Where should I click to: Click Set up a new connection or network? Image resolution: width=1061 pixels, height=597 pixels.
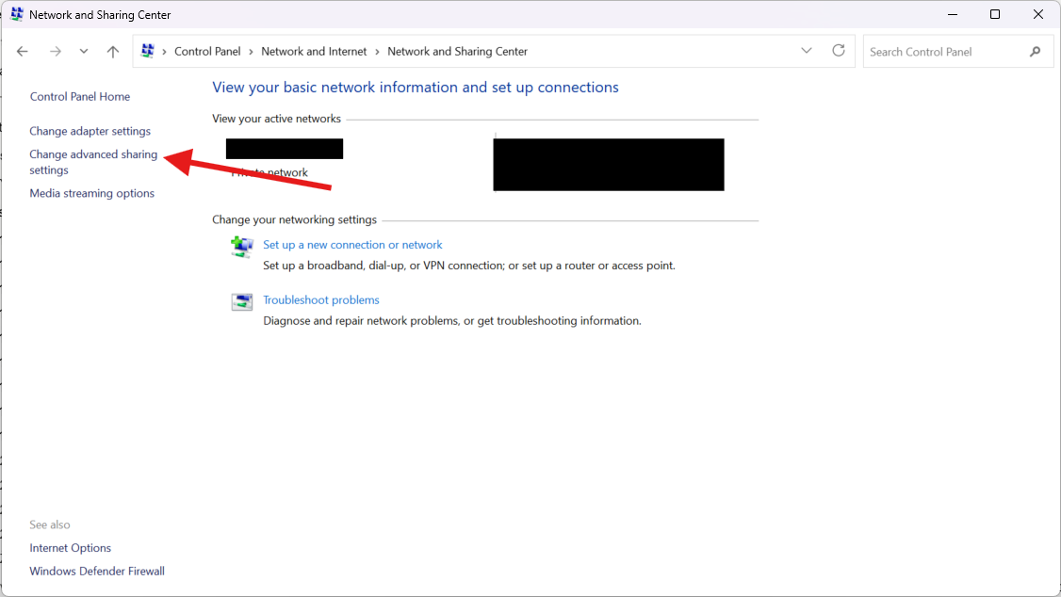tap(352, 245)
